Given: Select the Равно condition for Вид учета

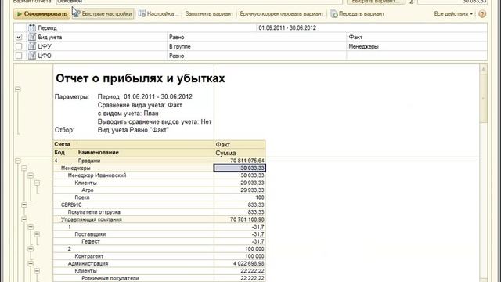Looking at the screenshot, I should 177,37.
